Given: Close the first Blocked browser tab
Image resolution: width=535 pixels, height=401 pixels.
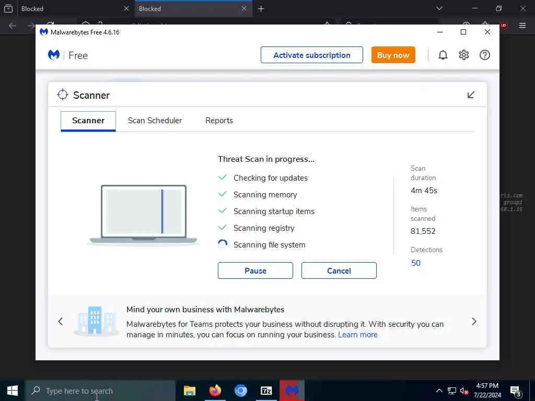Looking at the screenshot, I should (x=126, y=8).
